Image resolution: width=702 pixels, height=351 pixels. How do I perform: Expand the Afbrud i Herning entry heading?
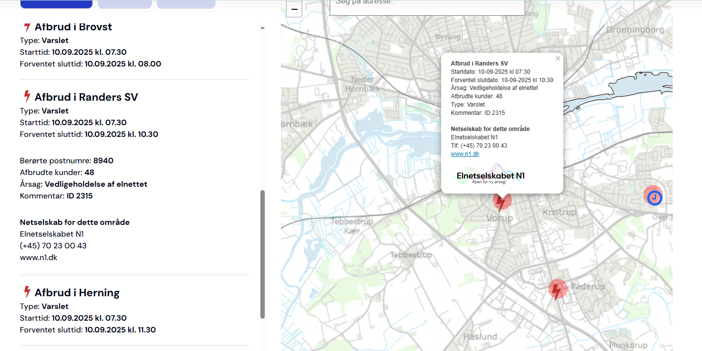point(77,292)
